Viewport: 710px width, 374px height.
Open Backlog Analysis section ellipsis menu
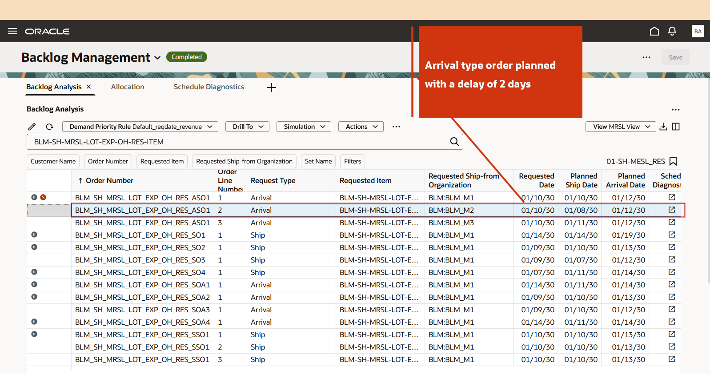click(x=675, y=110)
